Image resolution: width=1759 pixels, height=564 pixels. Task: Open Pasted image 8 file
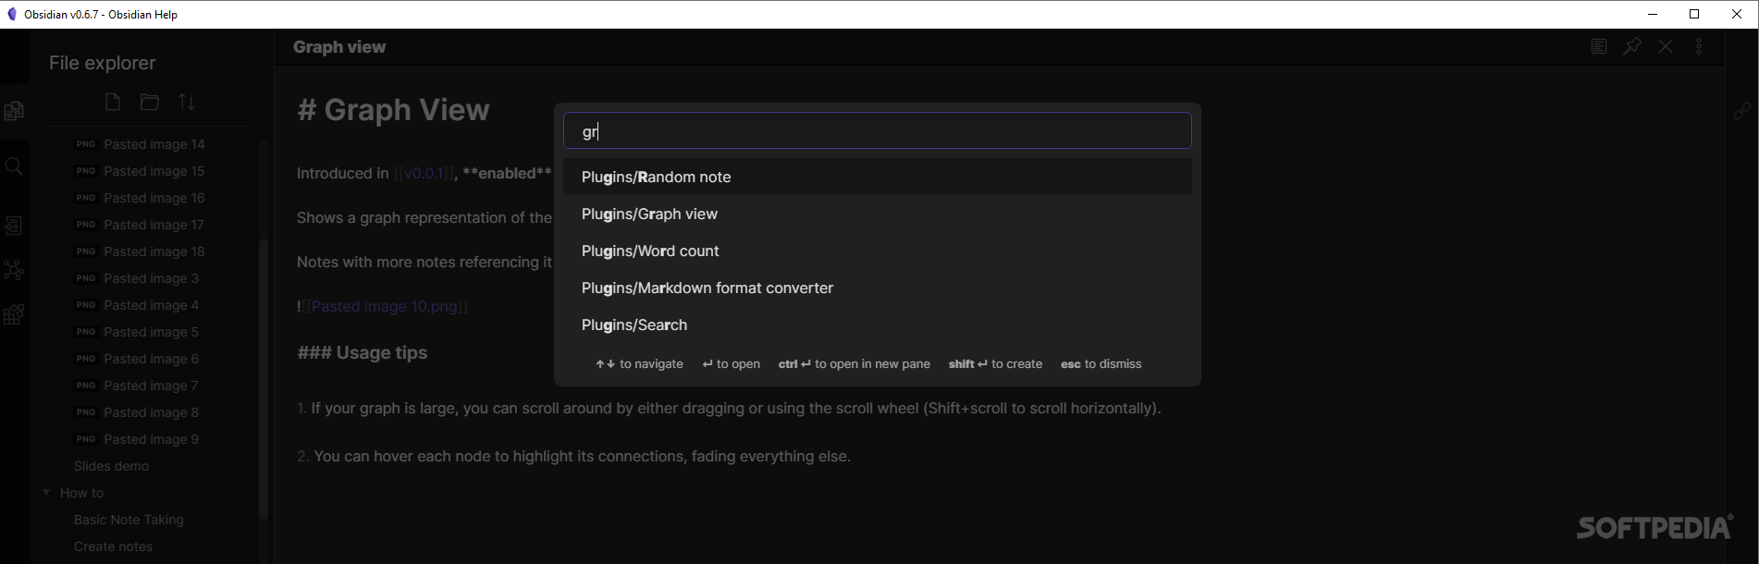coord(151,412)
